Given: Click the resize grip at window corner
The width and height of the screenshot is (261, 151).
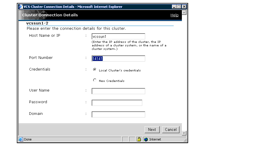Looking at the screenshot, I should click(x=185, y=140).
